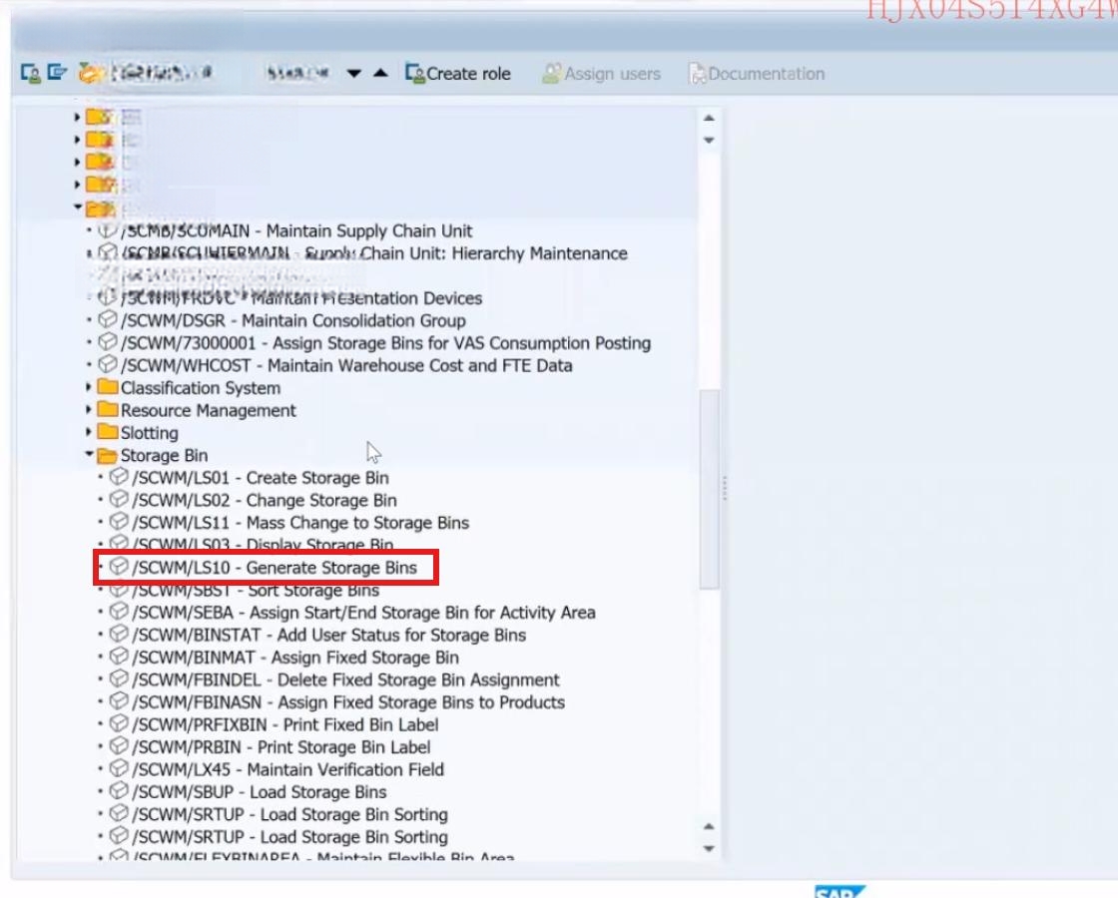Click the cube icon for /SCWM/PRFIXBIN
1118x898 pixels.
coord(119,723)
